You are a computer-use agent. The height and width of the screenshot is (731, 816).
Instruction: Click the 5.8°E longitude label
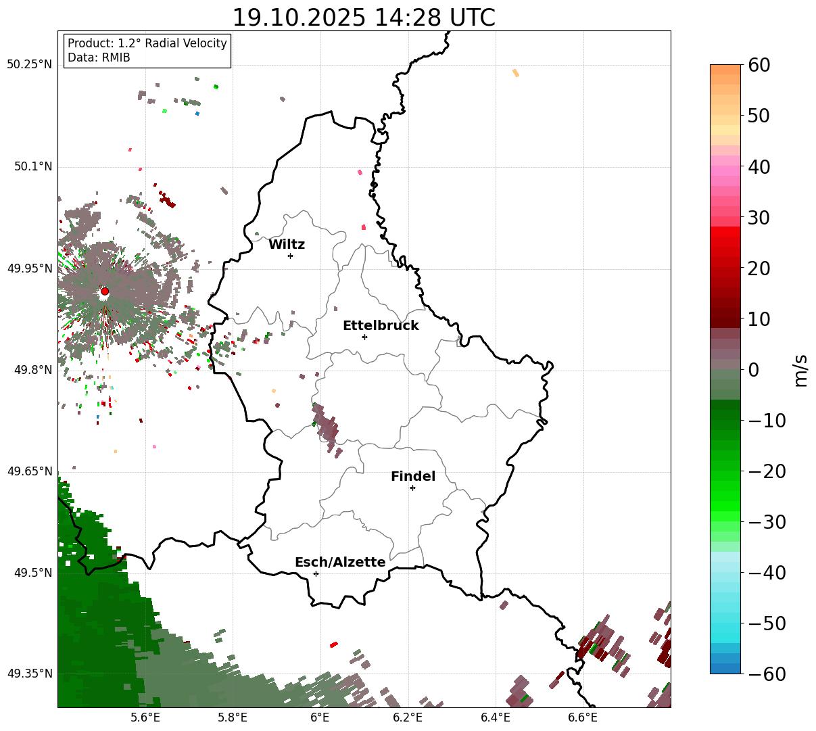tap(233, 718)
